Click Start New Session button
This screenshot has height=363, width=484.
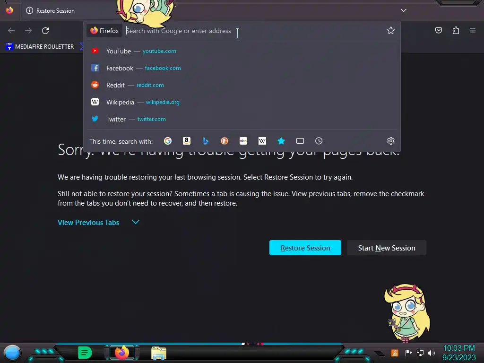point(387,248)
